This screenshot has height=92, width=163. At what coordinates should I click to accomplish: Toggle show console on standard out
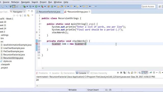coord(143,73)
